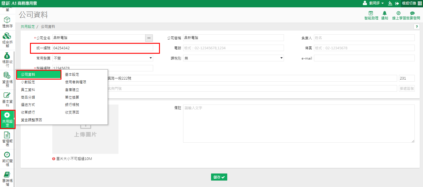Click the 共用設定 breadcrumb link
The image size is (423, 187).
[28, 26]
